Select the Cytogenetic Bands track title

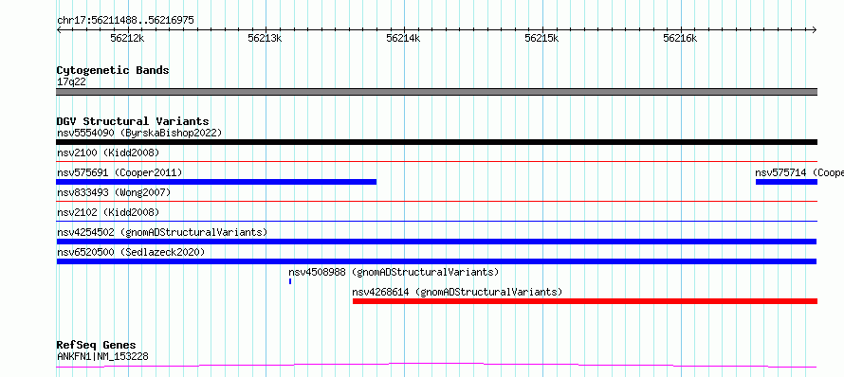click(x=113, y=70)
